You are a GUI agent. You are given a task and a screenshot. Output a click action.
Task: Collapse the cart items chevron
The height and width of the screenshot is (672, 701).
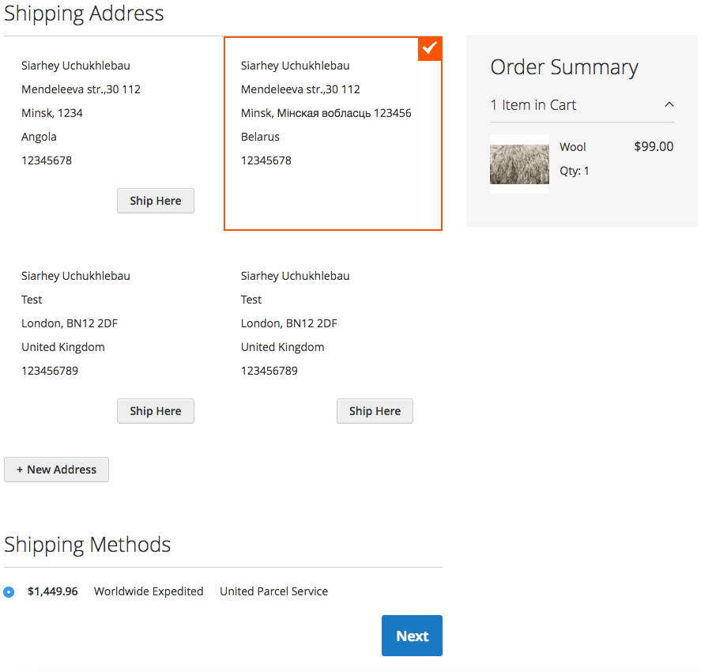(x=669, y=104)
